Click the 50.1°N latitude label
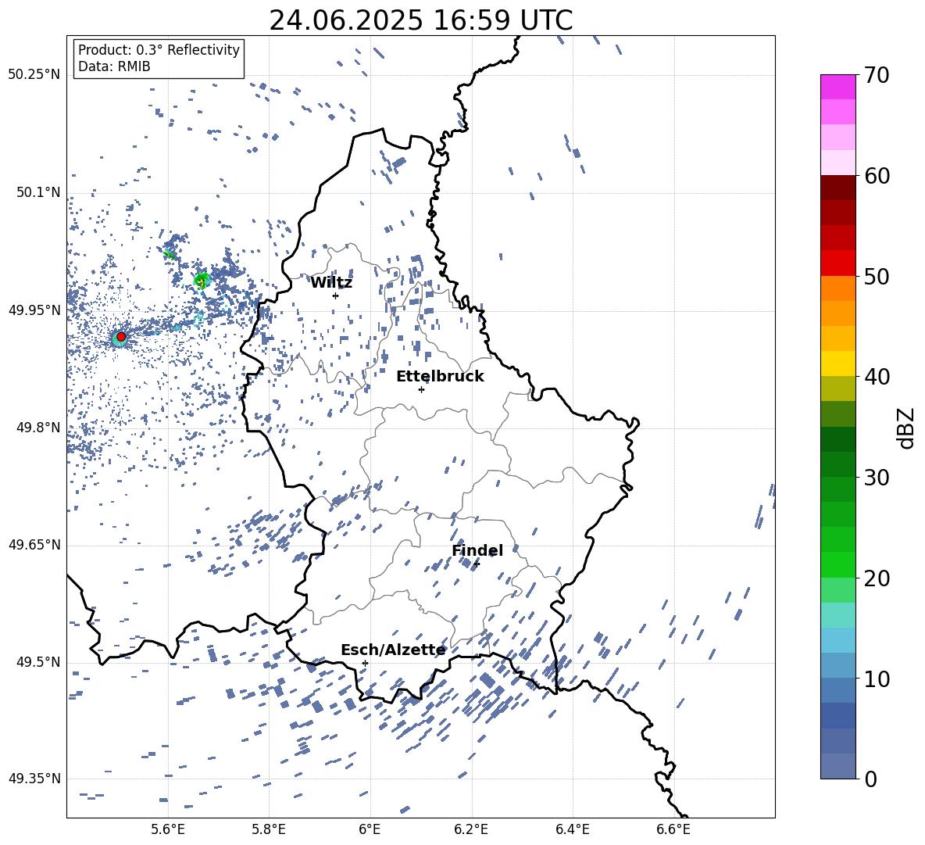The image size is (925, 845). [x=38, y=192]
